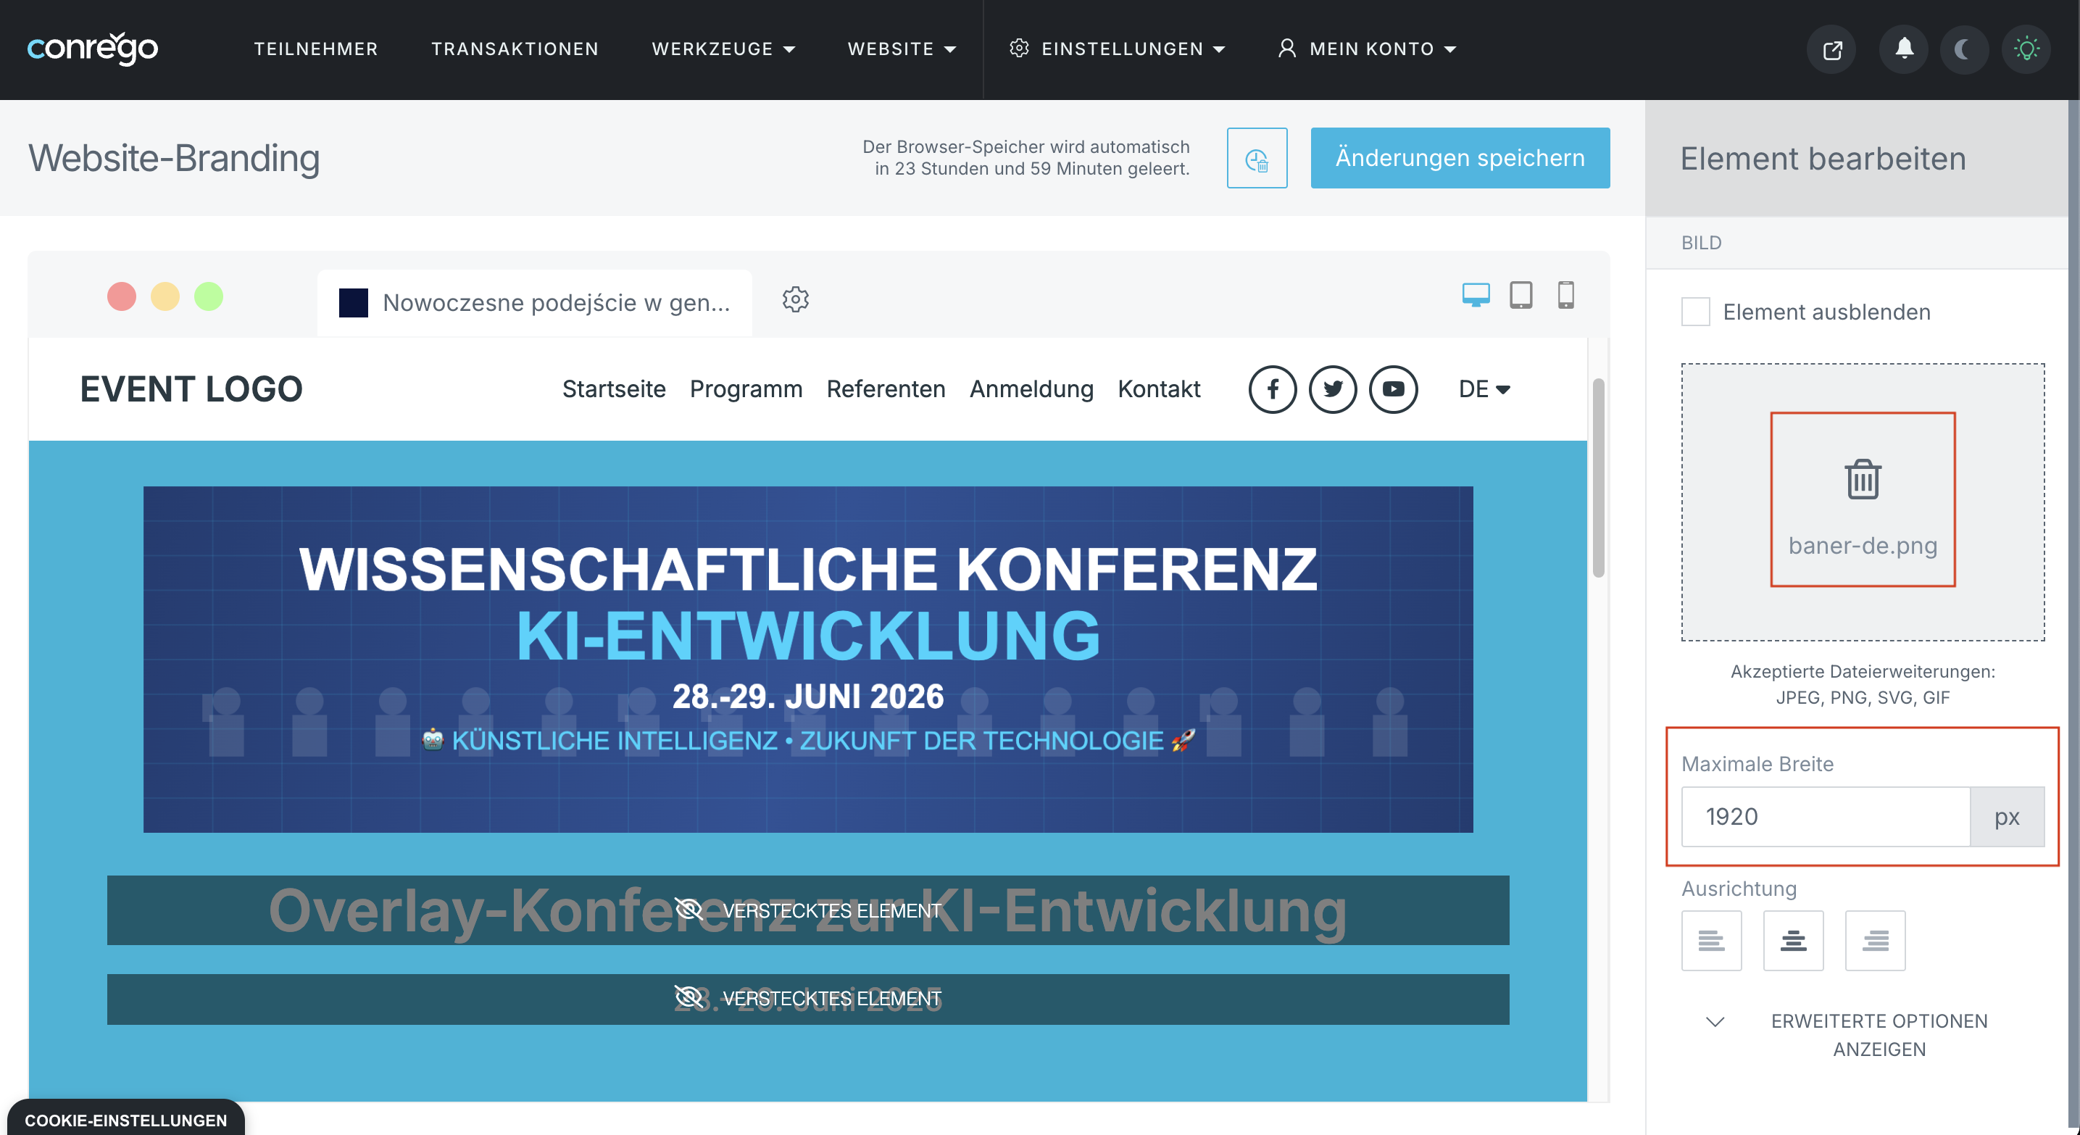Switch preview to tablet view

pyautogui.click(x=1521, y=296)
